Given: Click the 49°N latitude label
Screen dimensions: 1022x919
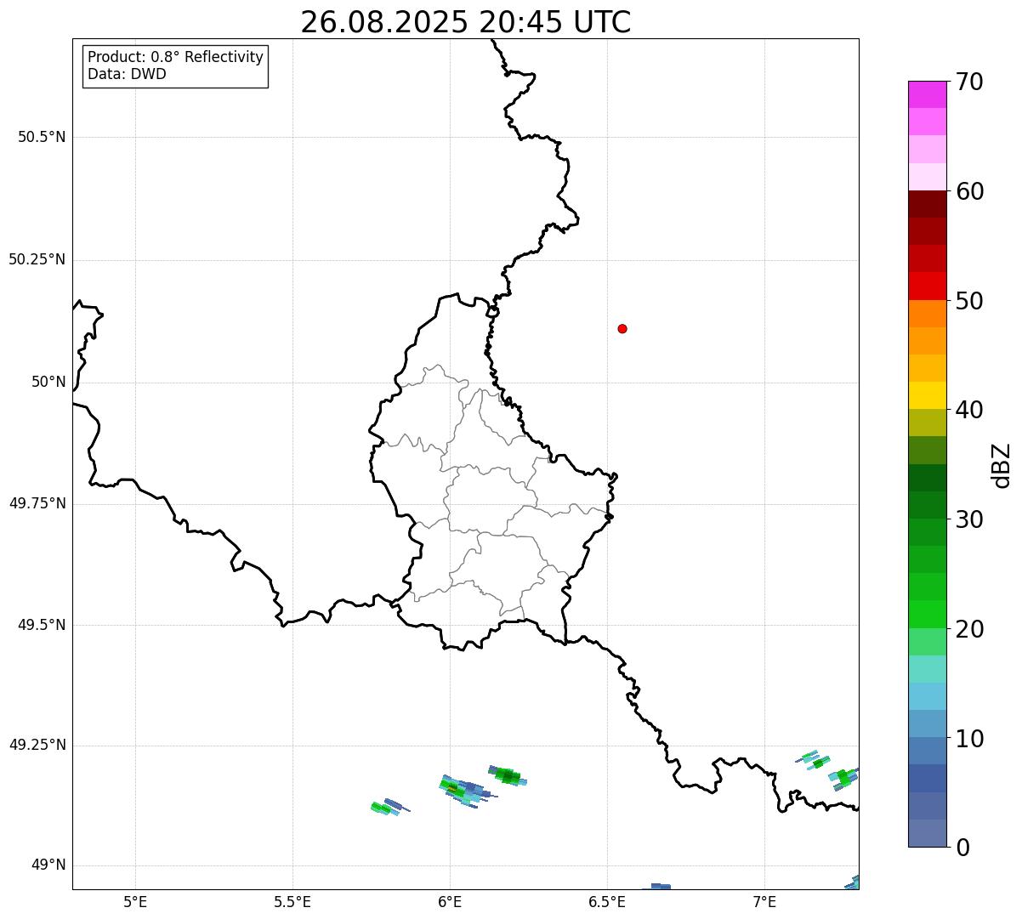Looking at the screenshot, I should [48, 865].
